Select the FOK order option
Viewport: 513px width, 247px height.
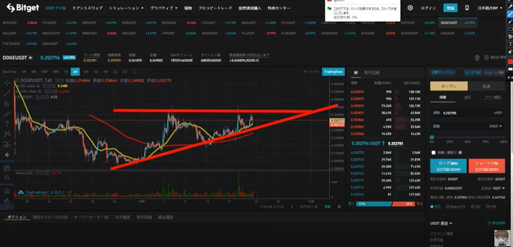coord(491,207)
